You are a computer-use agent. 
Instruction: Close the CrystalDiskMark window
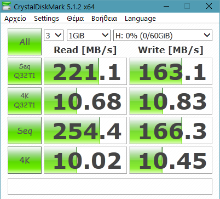(209, 6)
